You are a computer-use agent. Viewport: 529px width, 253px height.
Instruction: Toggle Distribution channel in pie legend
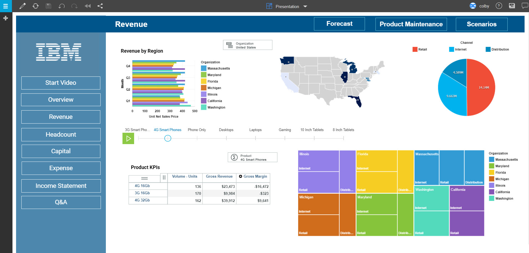(497, 49)
